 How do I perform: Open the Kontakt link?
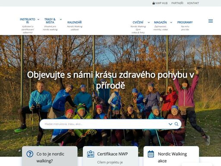pyautogui.click(x=193, y=3)
